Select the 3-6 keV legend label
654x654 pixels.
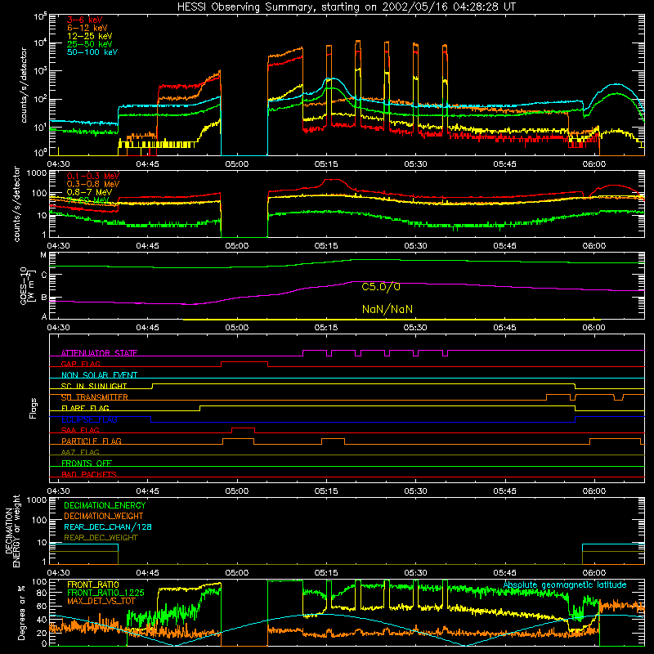85,20
